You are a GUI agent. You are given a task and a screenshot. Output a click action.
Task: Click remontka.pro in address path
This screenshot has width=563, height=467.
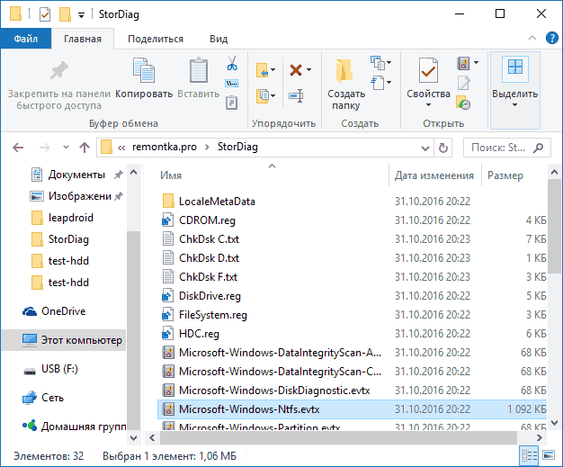click(x=165, y=147)
